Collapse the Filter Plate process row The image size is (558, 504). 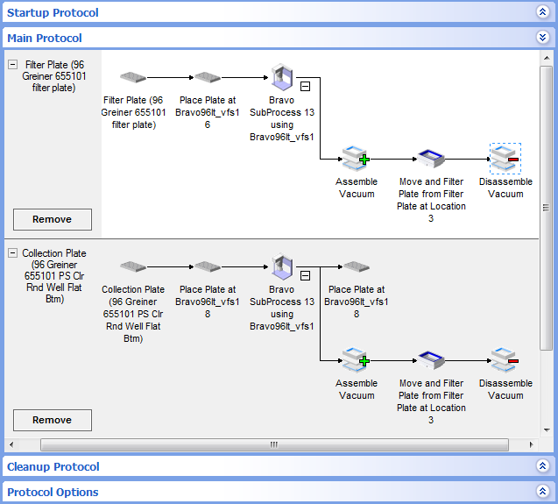(x=13, y=64)
